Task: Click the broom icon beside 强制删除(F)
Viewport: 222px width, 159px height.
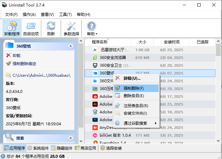Action: tap(117, 88)
